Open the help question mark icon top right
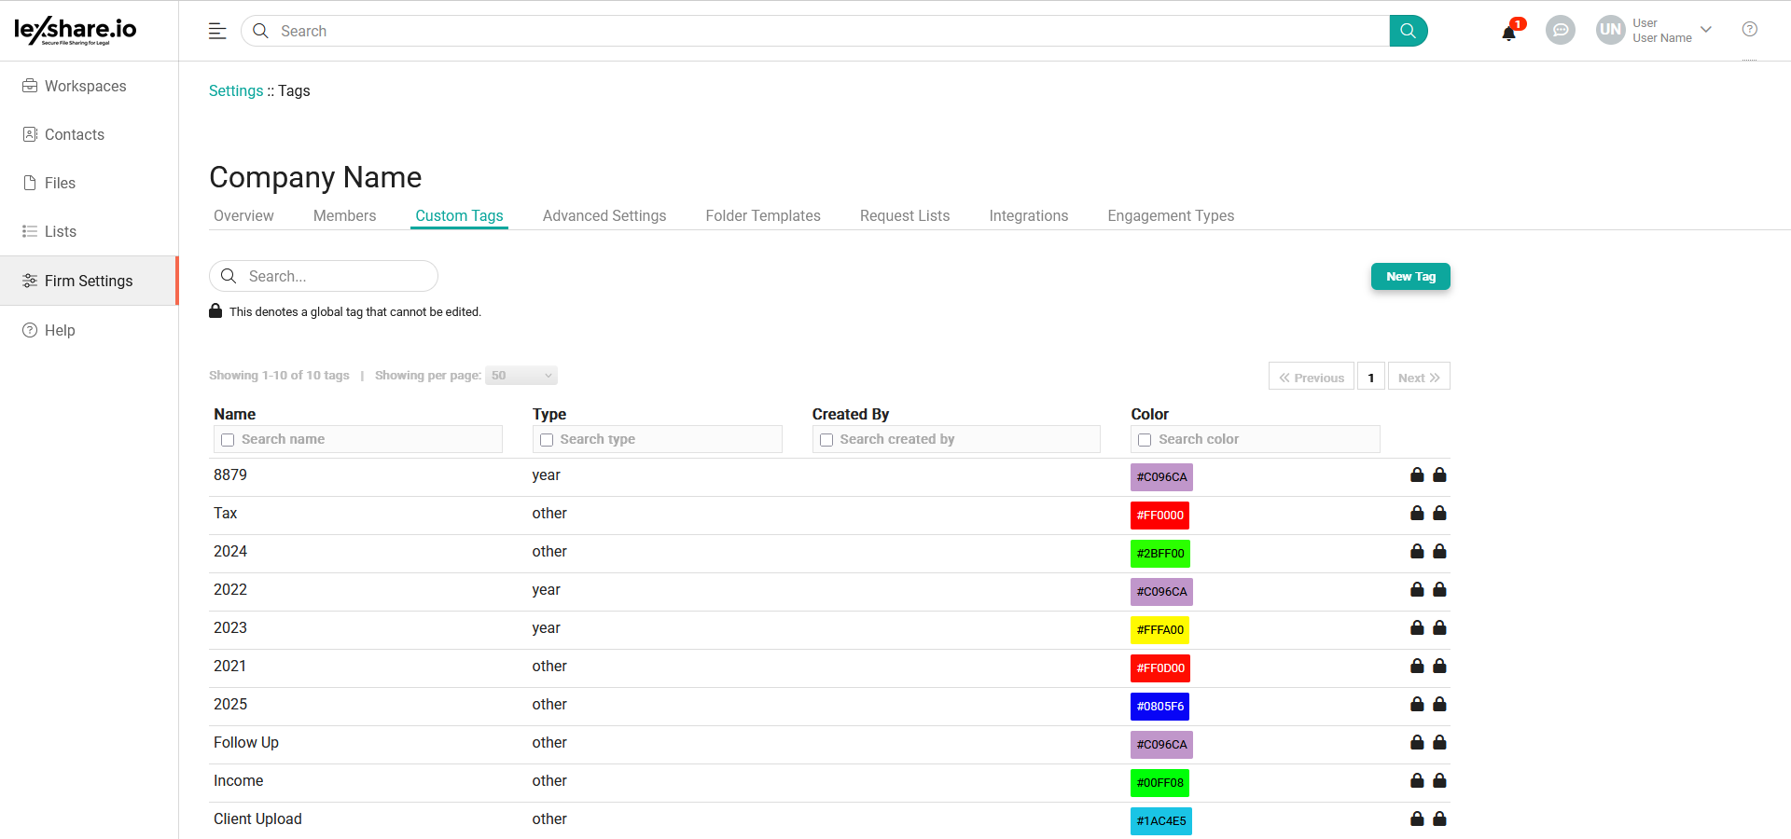This screenshot has width=1791, height=839. 1749,30
